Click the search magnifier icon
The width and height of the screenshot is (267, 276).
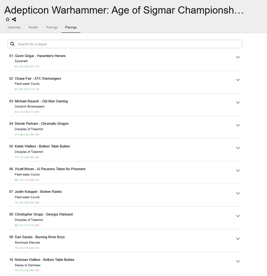[x=13, y=44]
